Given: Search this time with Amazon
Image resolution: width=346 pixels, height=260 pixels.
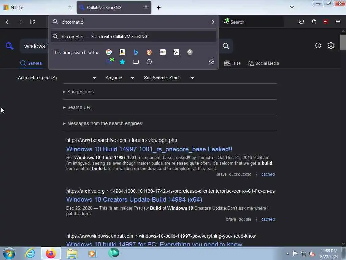Looking at the screenshot, I should coord(122,52).
